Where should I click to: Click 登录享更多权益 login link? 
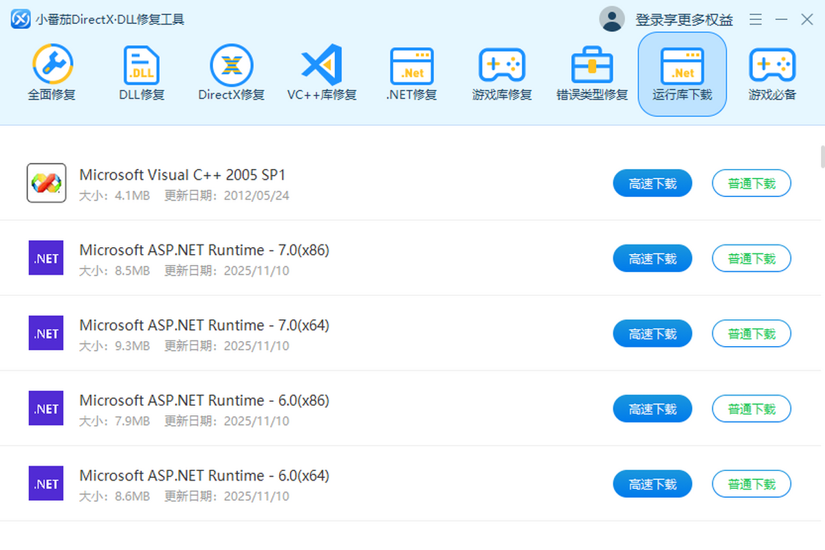684,20
